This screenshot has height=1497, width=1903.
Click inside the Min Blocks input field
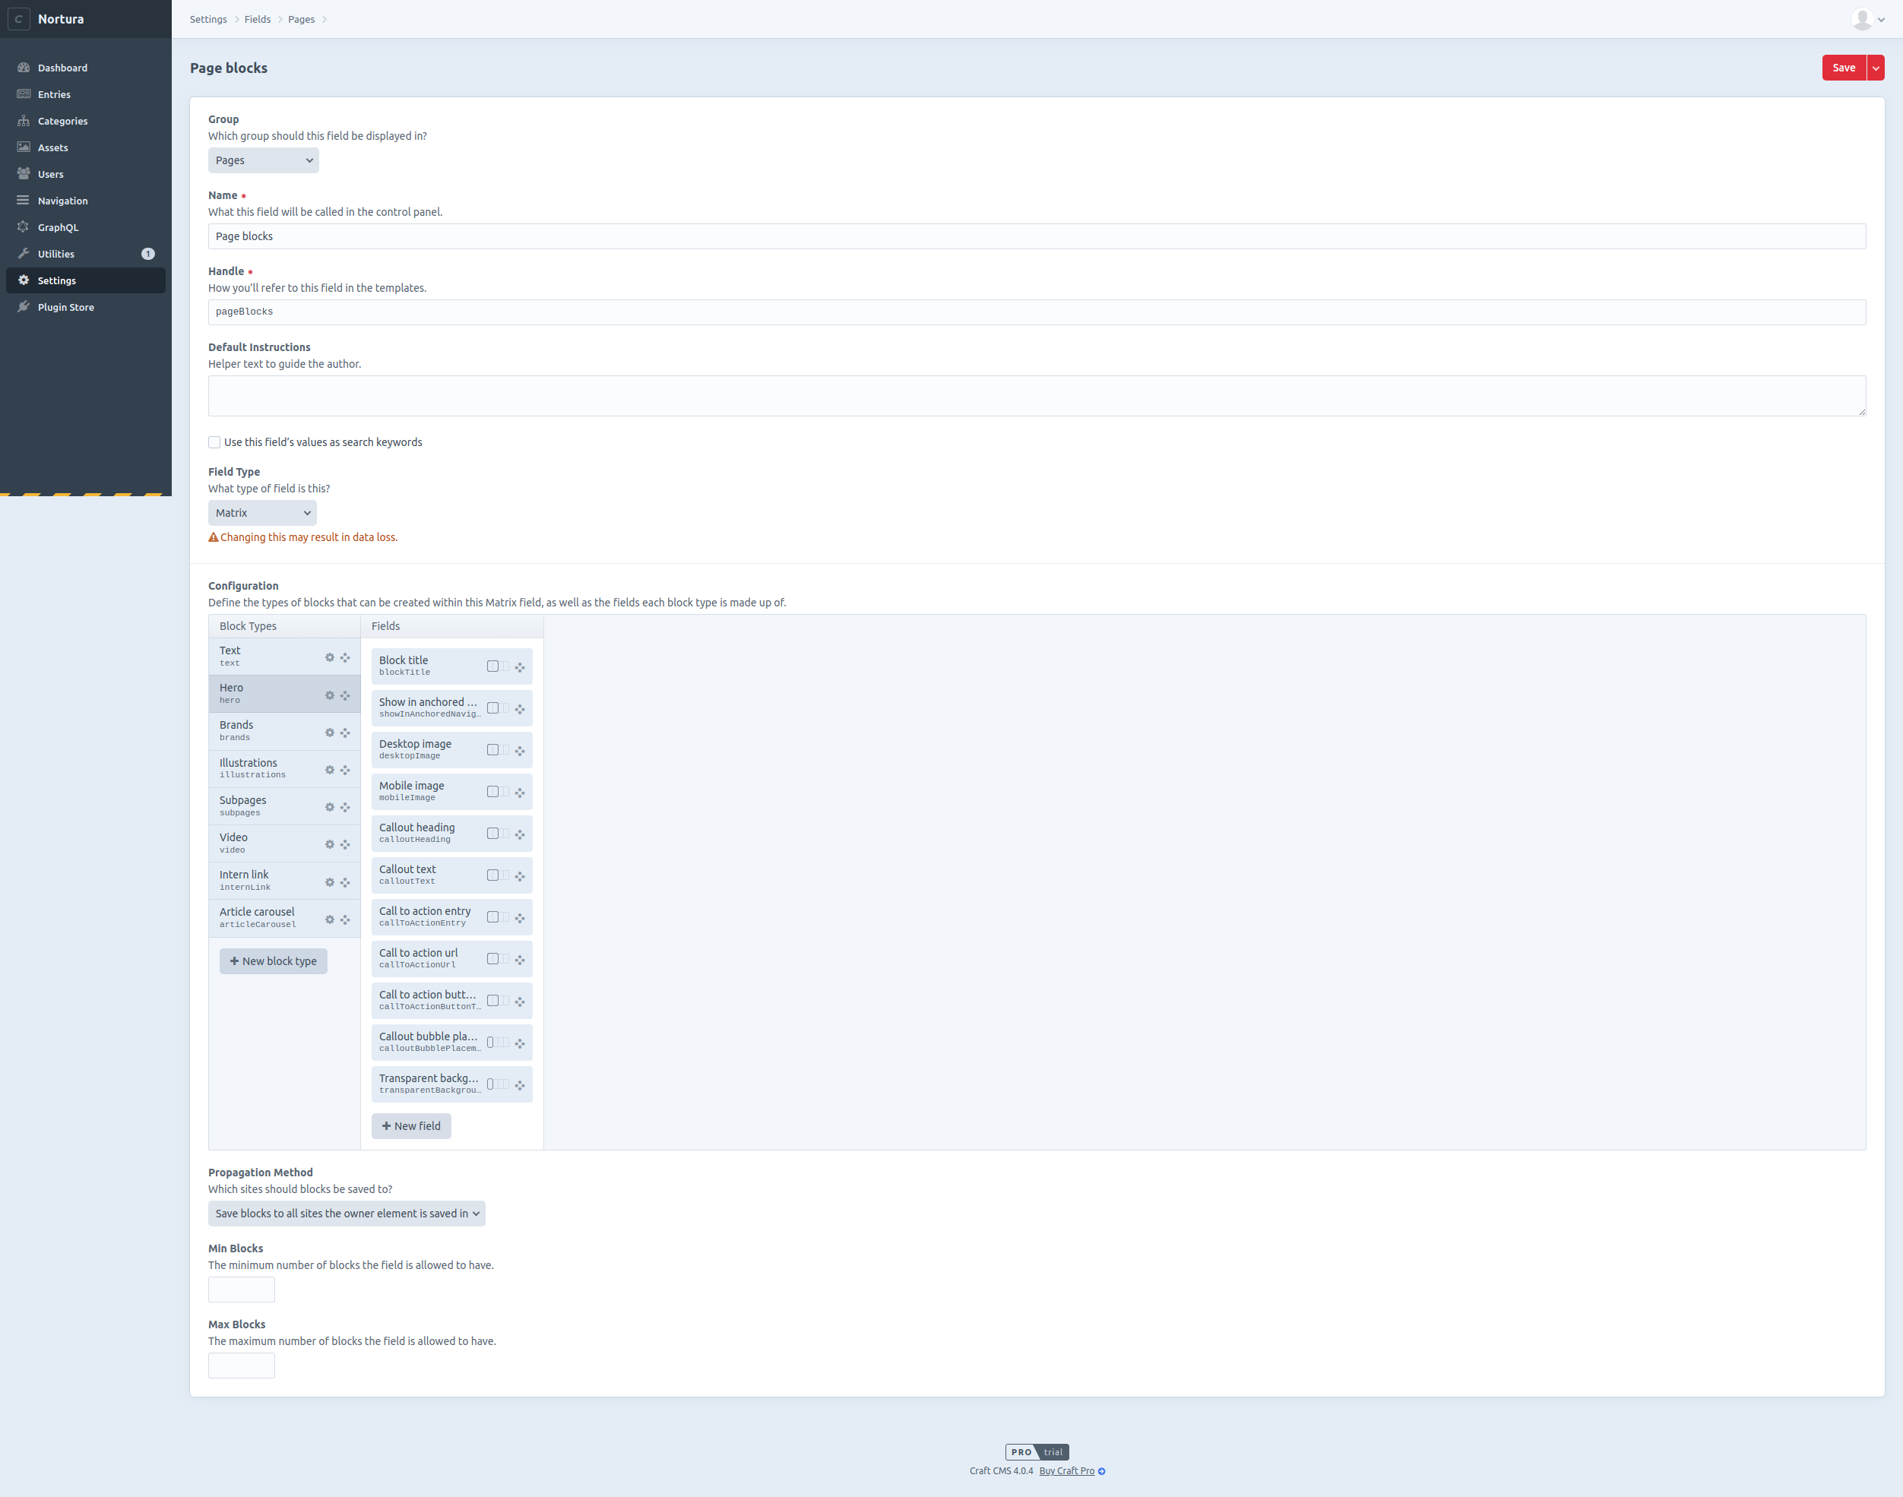point(241,1288)
